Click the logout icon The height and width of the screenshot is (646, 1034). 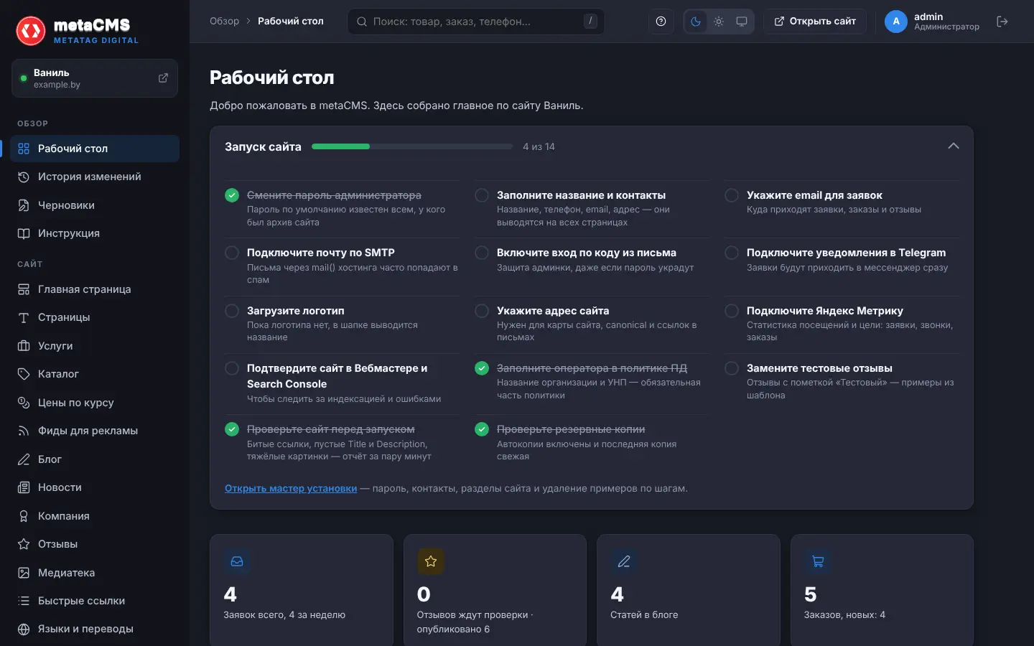coord(1002,22)
